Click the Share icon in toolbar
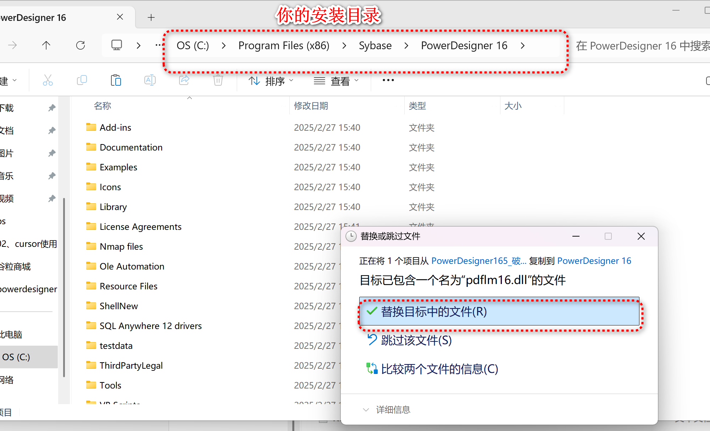Image resolution: width=710 pixels, height=431 pixels. (x=184, y=80)
